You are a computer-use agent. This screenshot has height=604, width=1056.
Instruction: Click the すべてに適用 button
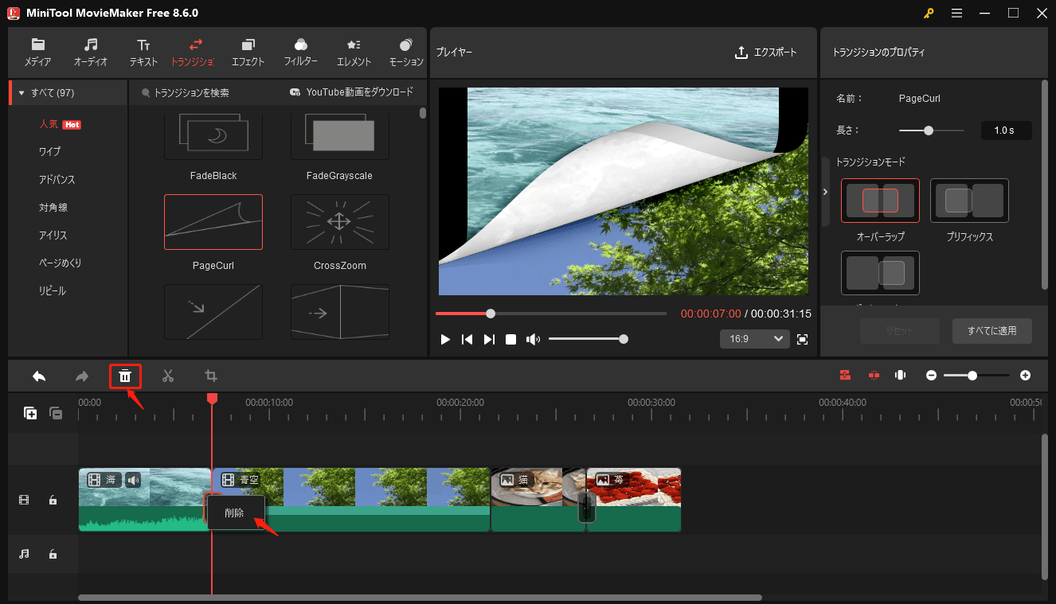992,331
